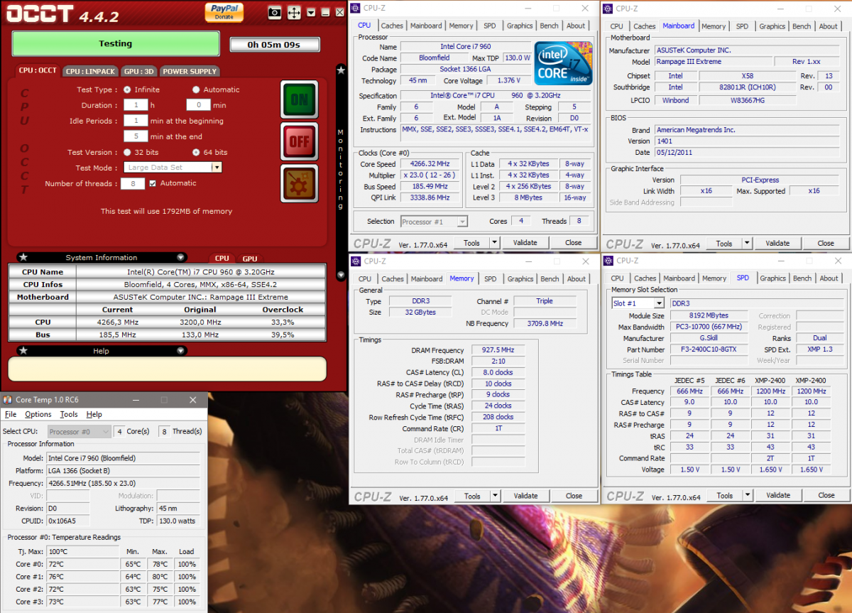Click the title bar icon of the CPU-Z Memory window

click(357, 261)
